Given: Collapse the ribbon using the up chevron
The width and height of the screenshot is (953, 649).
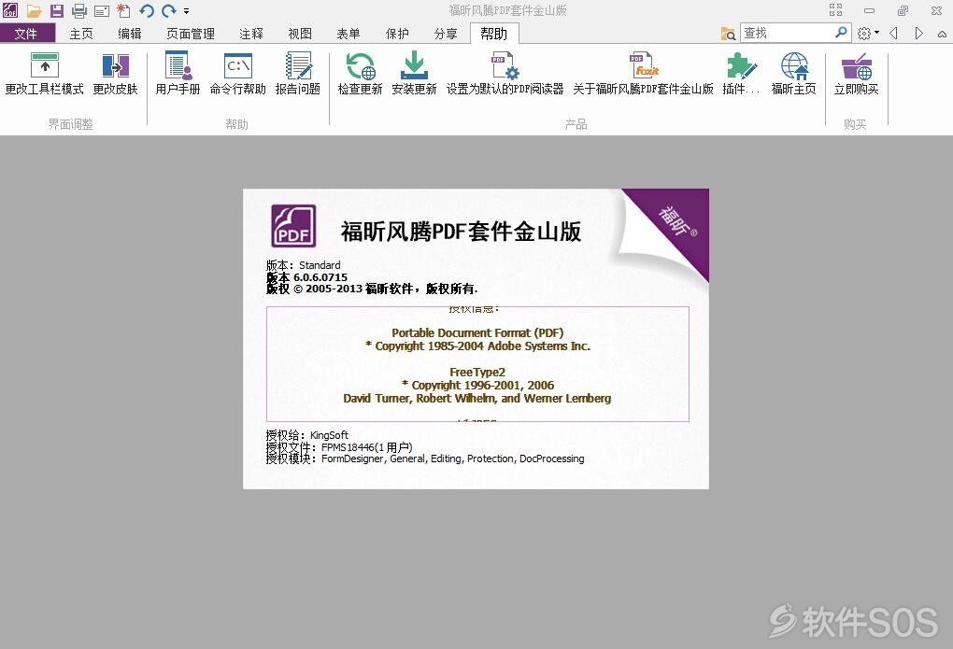Looking at the screenshot, I should [x=942, y=34].
